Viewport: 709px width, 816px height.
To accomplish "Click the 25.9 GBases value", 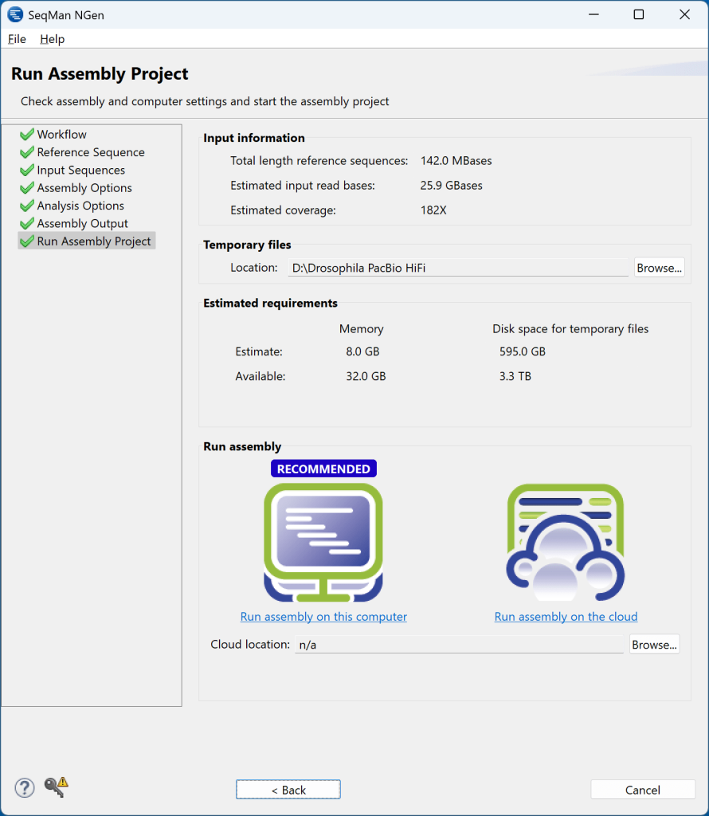I will [451, 186].
